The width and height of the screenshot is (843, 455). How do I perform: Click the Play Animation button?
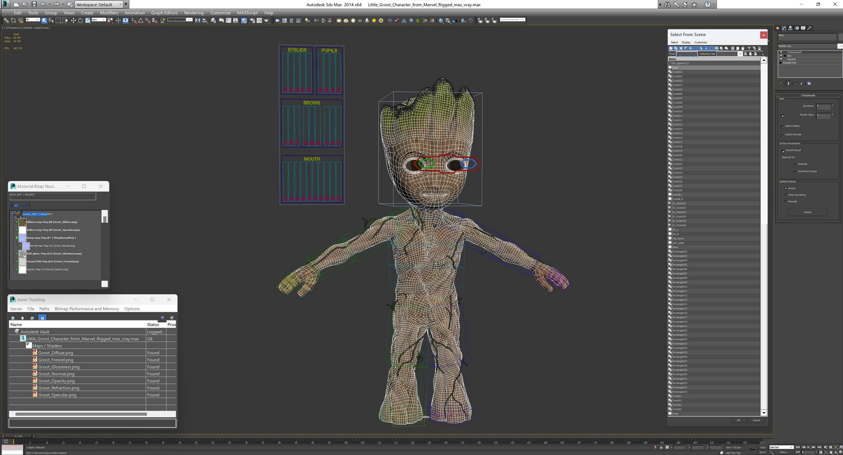click(809, 447)
